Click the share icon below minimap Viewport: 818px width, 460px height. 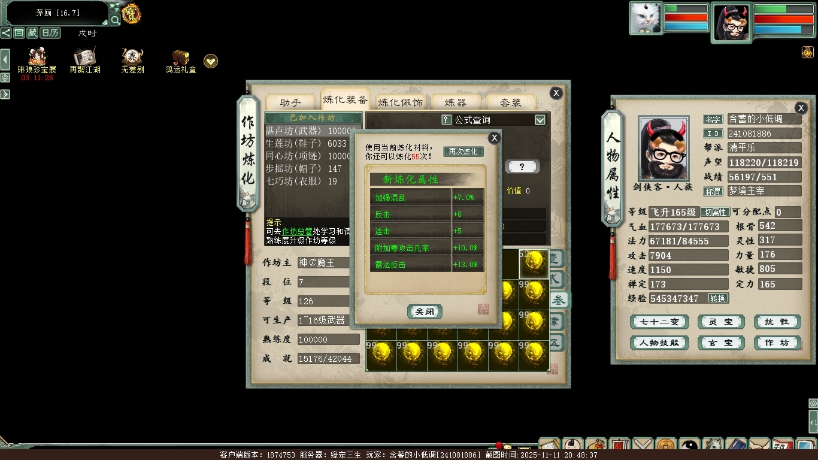point(6,33)
